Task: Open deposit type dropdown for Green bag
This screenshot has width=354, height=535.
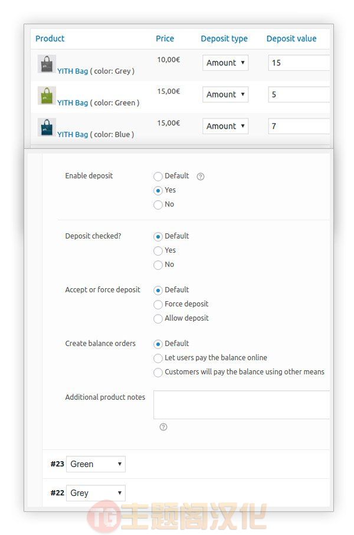Action: click(x=225, y=94)
